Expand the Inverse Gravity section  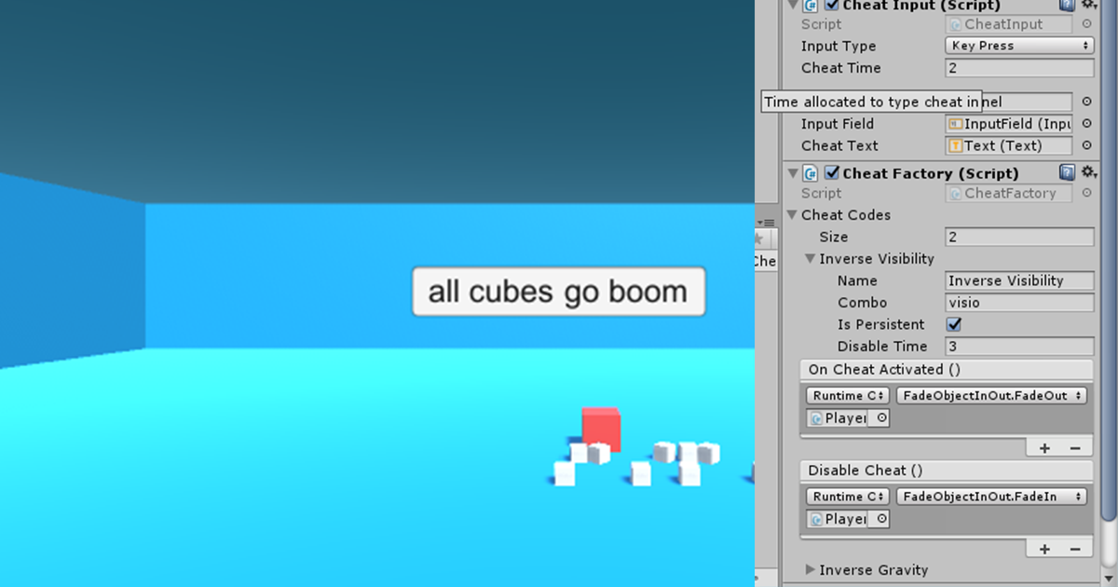point(810,569)
